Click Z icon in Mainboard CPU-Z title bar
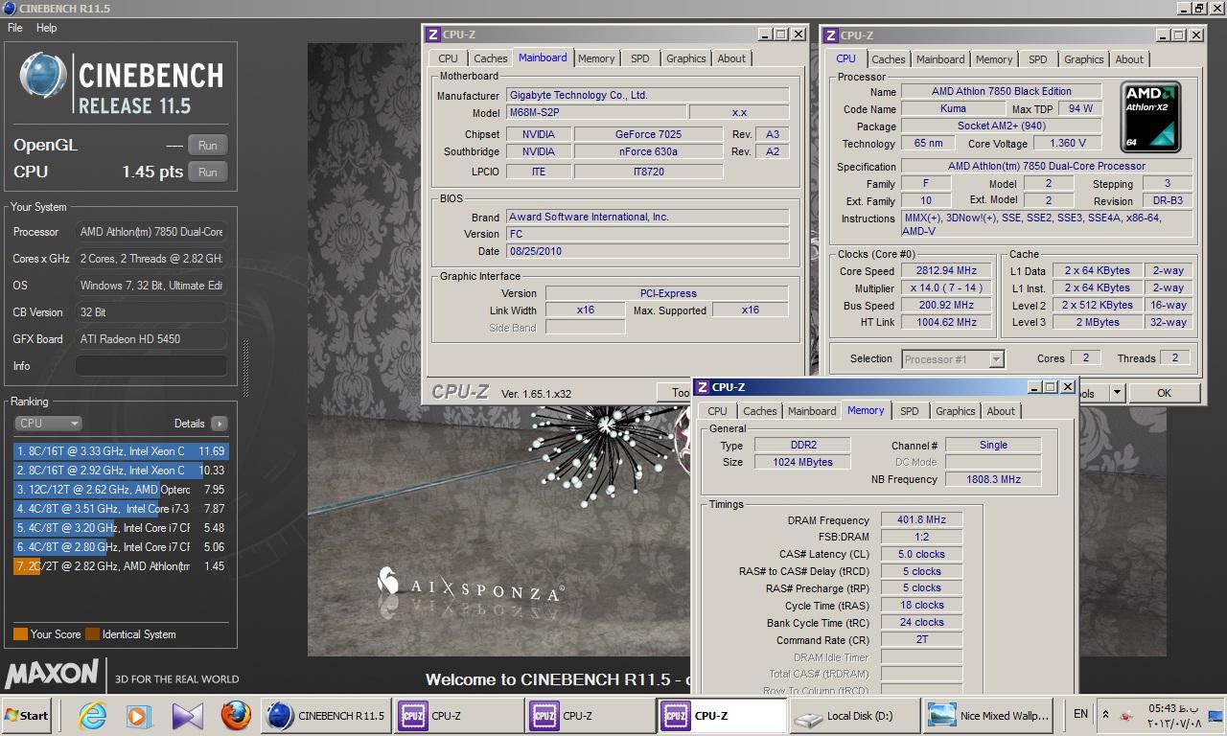This screenshot has width=1227, height=736. click(x=432, y=34)
